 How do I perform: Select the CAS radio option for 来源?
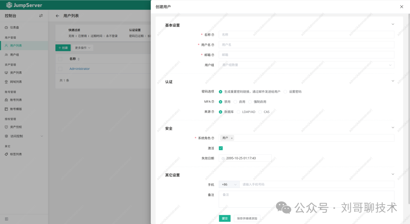click(x=260, y=112)
